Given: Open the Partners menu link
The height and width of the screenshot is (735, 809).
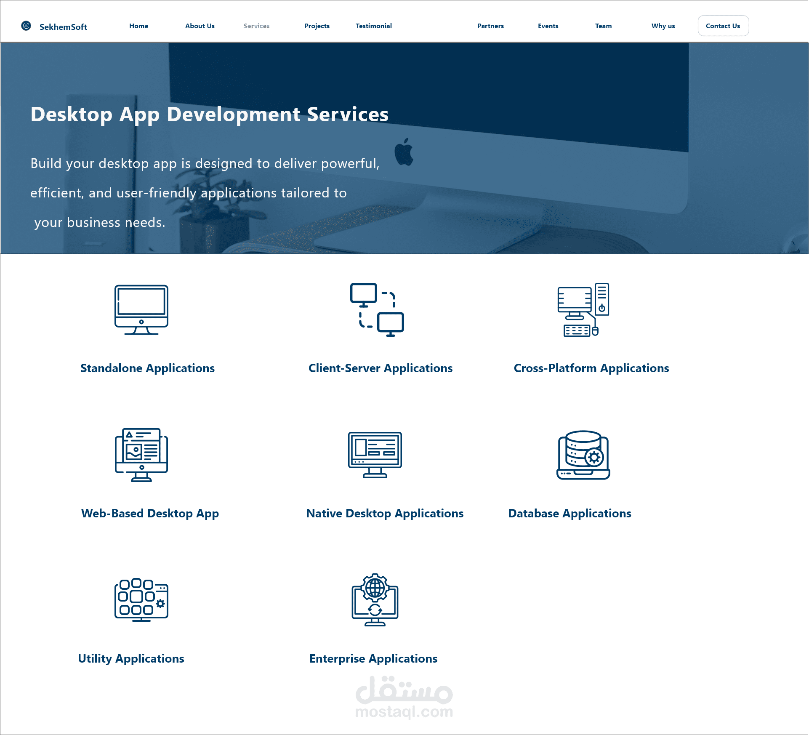Looking at the screenshot, I should [490, 26].
